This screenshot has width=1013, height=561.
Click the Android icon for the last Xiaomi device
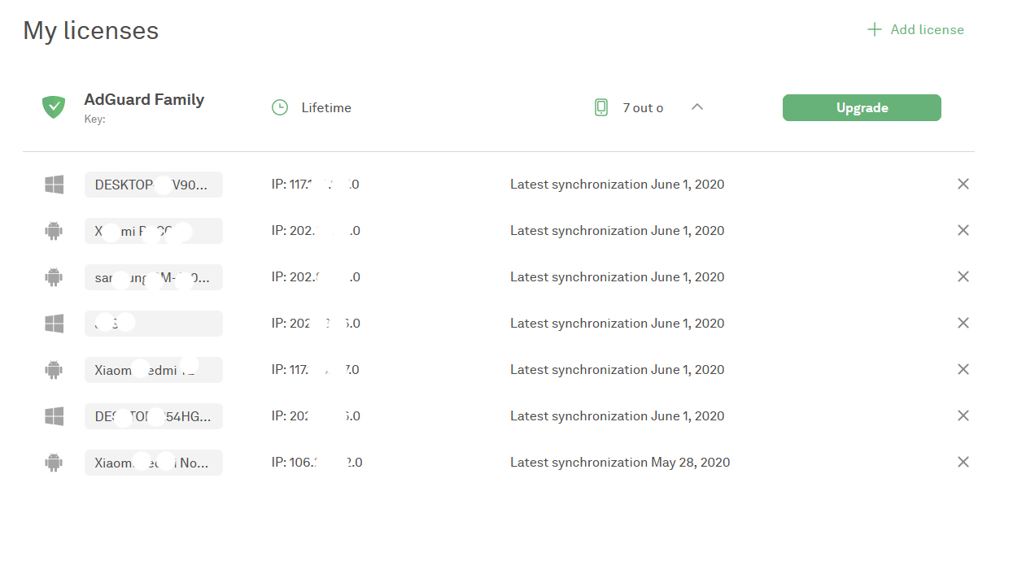[x=54, y=463]
